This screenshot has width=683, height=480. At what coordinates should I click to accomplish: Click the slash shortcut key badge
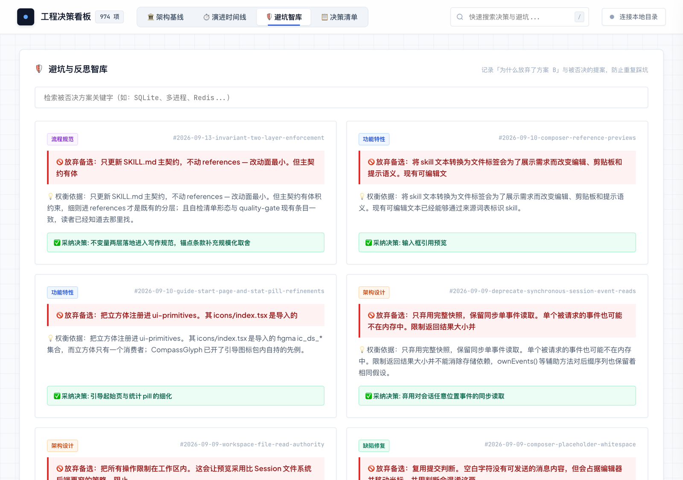579,17
